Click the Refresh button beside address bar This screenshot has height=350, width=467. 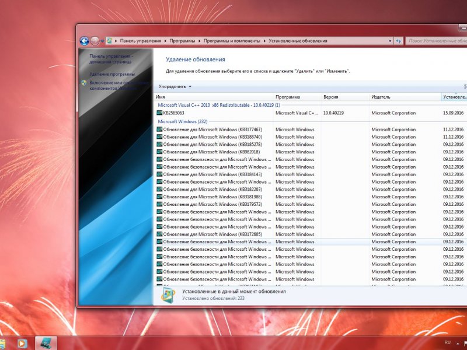coord(398,41)
